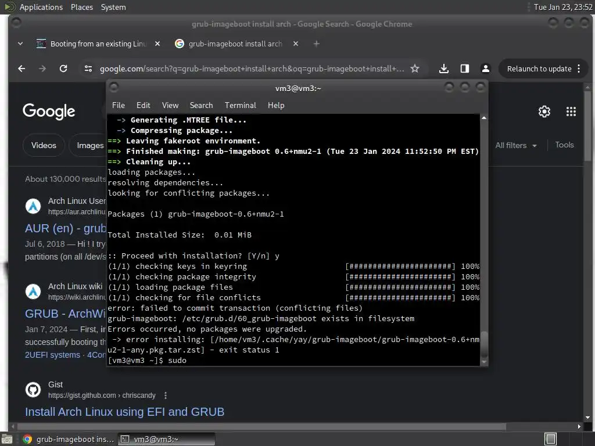Reload the Google search page
The image size is (595, 446).
pos(63,69)
